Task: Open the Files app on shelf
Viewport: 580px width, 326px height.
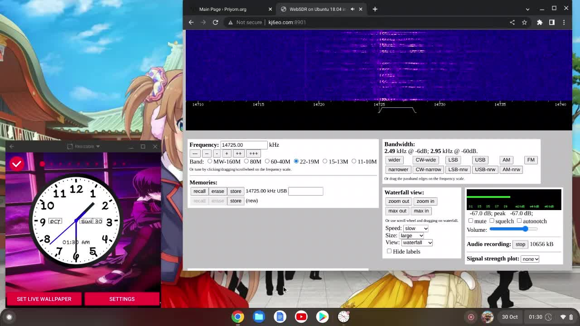Action: (259, 317)
